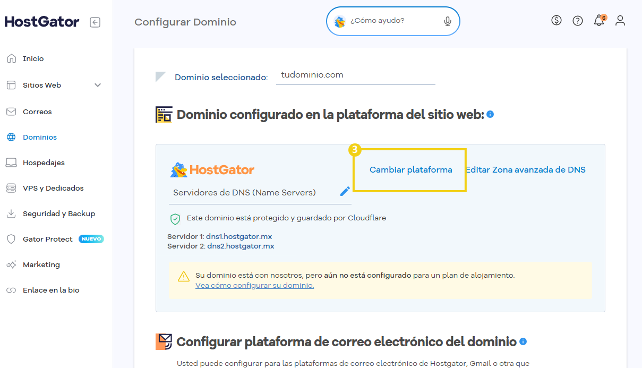This screenshot has height=368, width=642.
Task: Click the Sitios Web layout icon
Action: 11,85
